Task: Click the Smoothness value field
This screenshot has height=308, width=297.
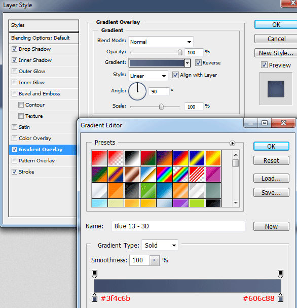Action: point(140,260)
